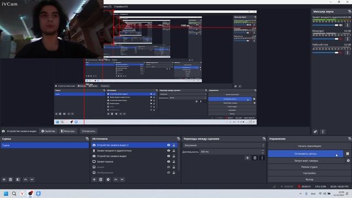This screenshot has height=198, width=352.
Task: Open options for Захват входного аудиопотока channel
Action: coord(348,25)
